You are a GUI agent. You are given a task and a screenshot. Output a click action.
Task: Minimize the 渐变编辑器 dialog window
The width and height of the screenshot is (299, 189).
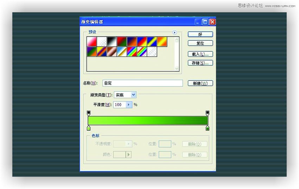tap(198, 22)
